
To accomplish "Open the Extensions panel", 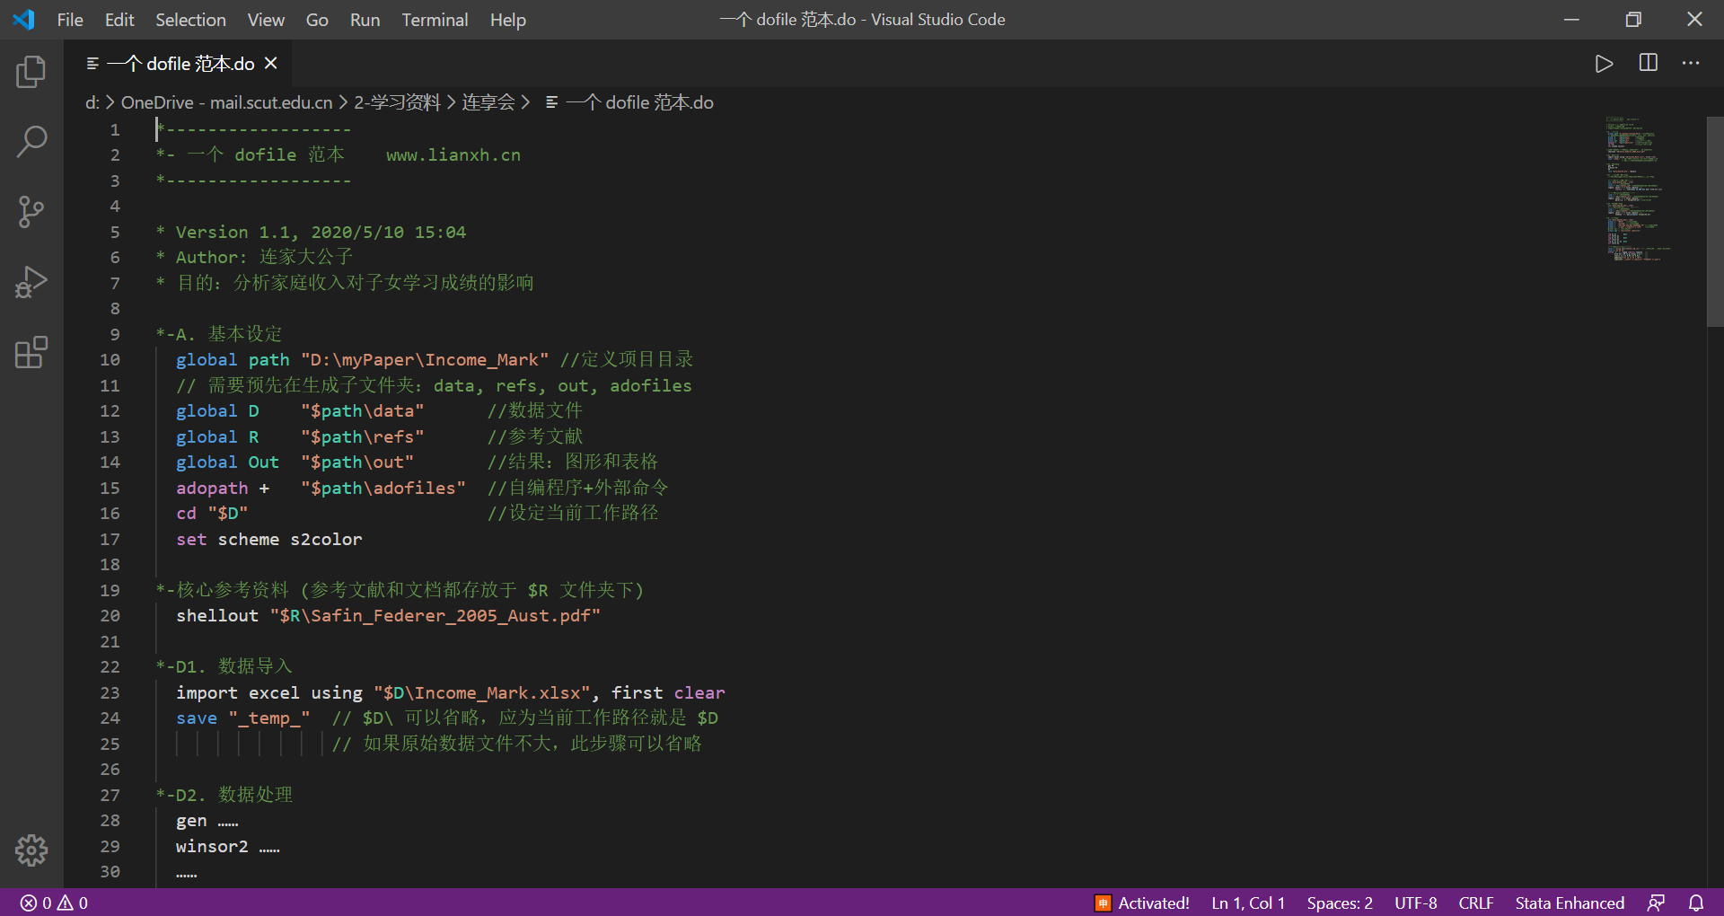I will [31, 352].
